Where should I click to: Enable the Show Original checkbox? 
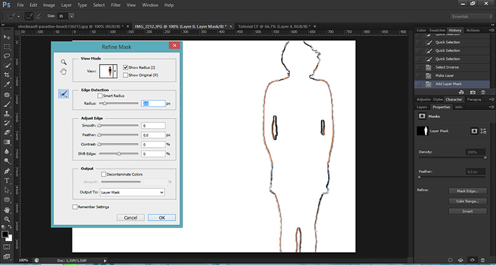point(125,74)
